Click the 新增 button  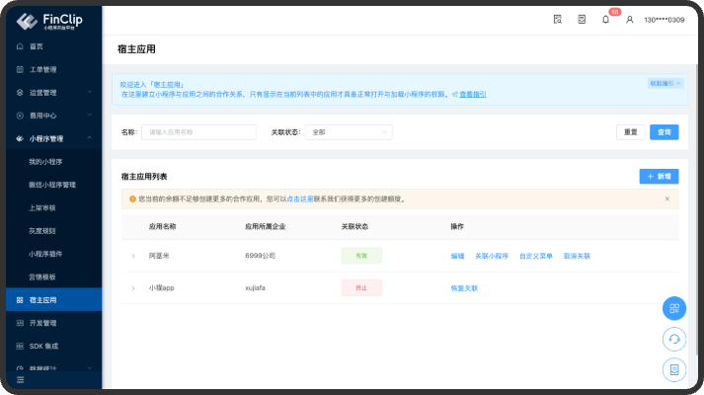click(x=659, y=176)
